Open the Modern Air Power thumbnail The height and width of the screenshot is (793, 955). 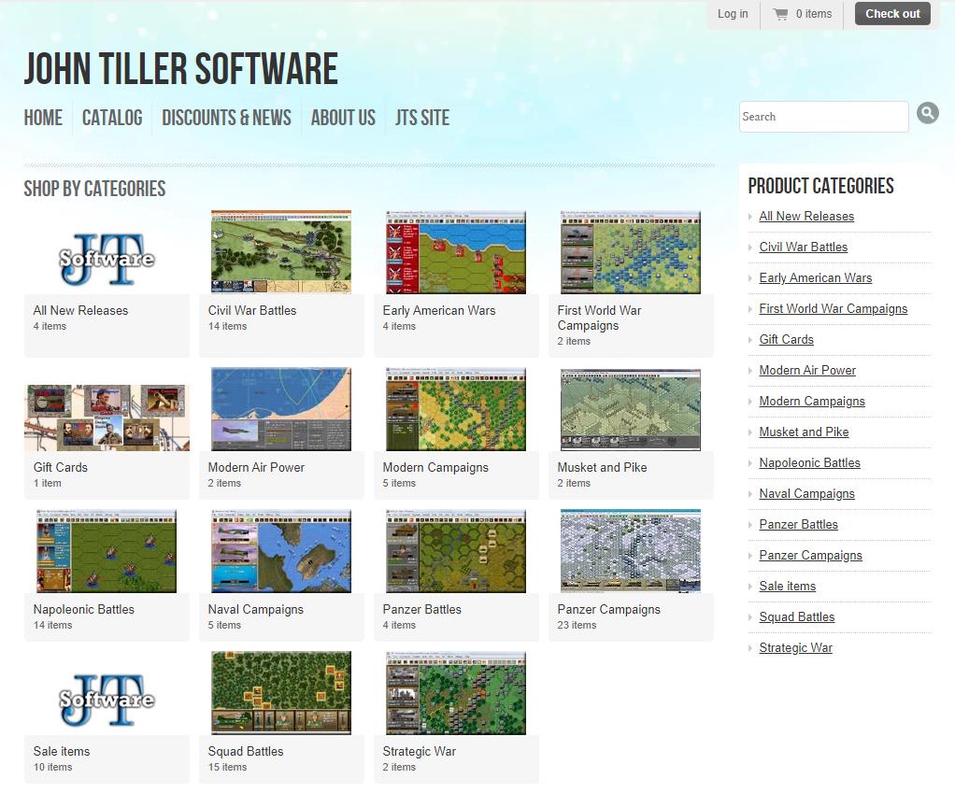[x=281, y=409]
